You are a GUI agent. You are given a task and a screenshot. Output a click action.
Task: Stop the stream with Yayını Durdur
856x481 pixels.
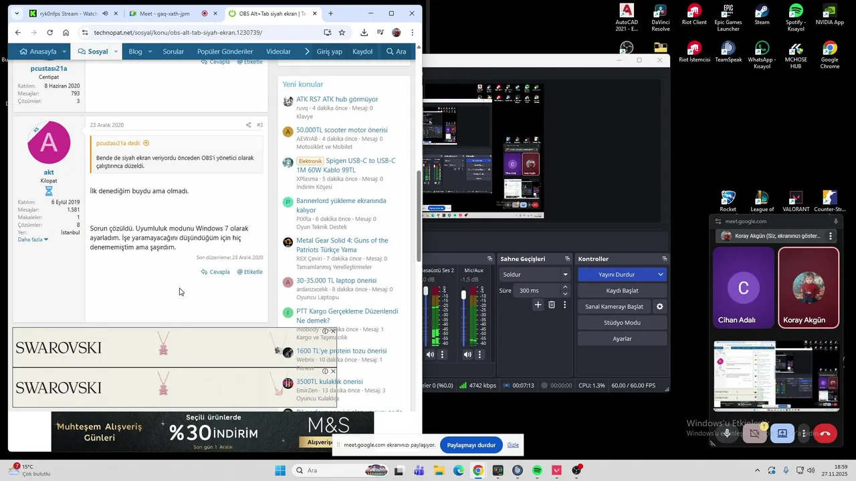[x=616, y=275]
